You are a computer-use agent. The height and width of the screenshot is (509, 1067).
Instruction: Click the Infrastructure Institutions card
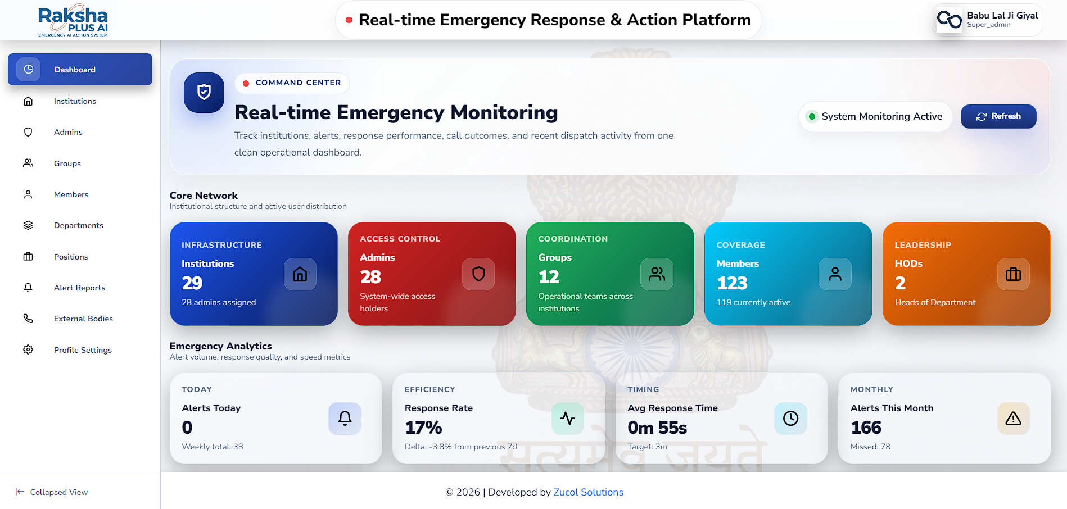coord(254,274)
